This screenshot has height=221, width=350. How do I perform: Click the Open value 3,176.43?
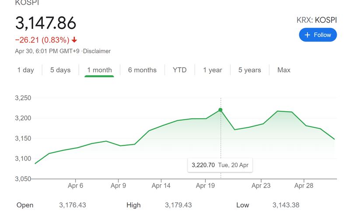[x=73, y=205]
